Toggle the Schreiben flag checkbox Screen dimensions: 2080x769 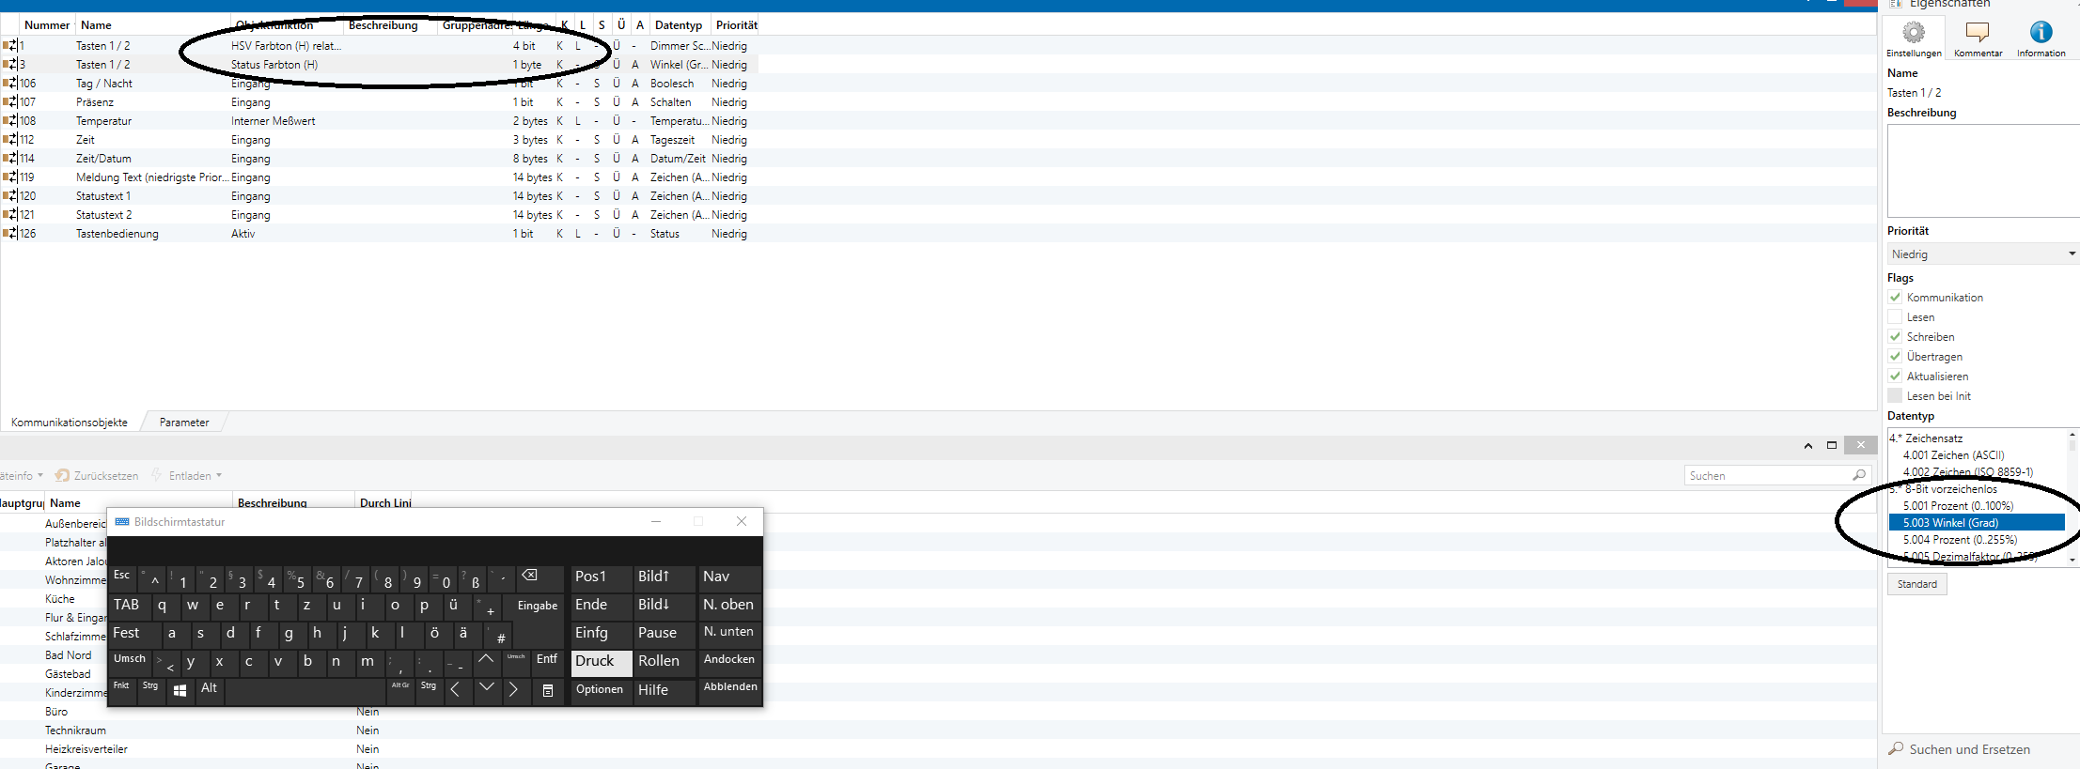[1895, 337]
